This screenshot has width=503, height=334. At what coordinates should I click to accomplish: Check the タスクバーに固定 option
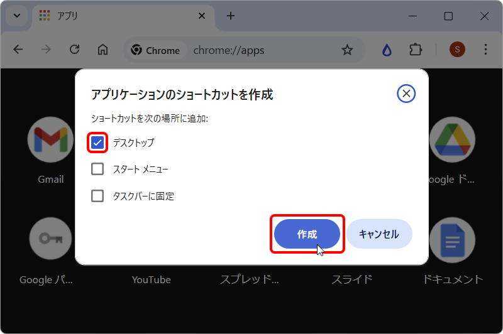click(97, 196)
